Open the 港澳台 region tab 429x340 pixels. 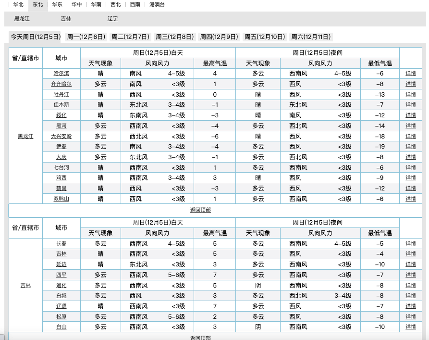point(157,5)
